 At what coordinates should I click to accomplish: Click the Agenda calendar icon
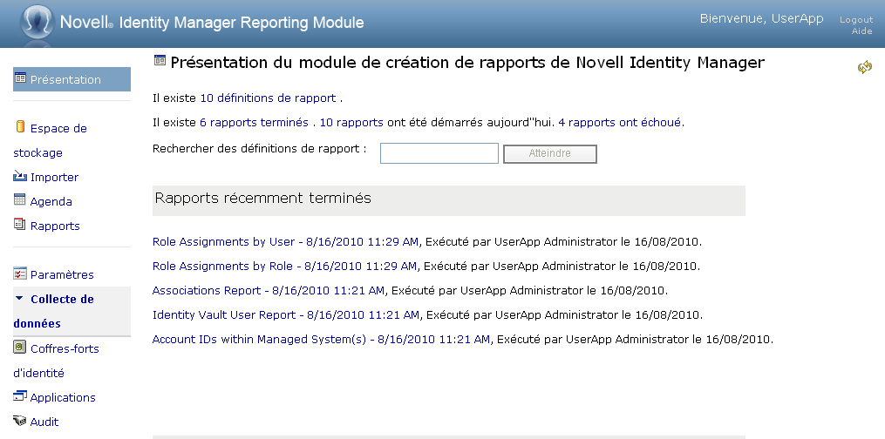coord(20,199)
